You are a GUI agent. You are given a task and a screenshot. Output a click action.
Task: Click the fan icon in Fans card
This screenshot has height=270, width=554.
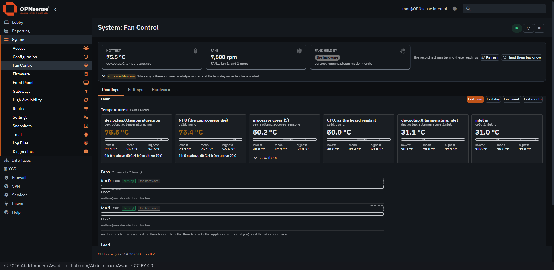click(x=299, y=51)
